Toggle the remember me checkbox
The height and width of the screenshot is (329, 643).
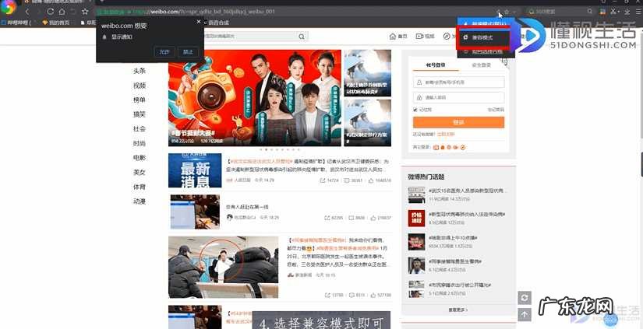coord(415,110)
